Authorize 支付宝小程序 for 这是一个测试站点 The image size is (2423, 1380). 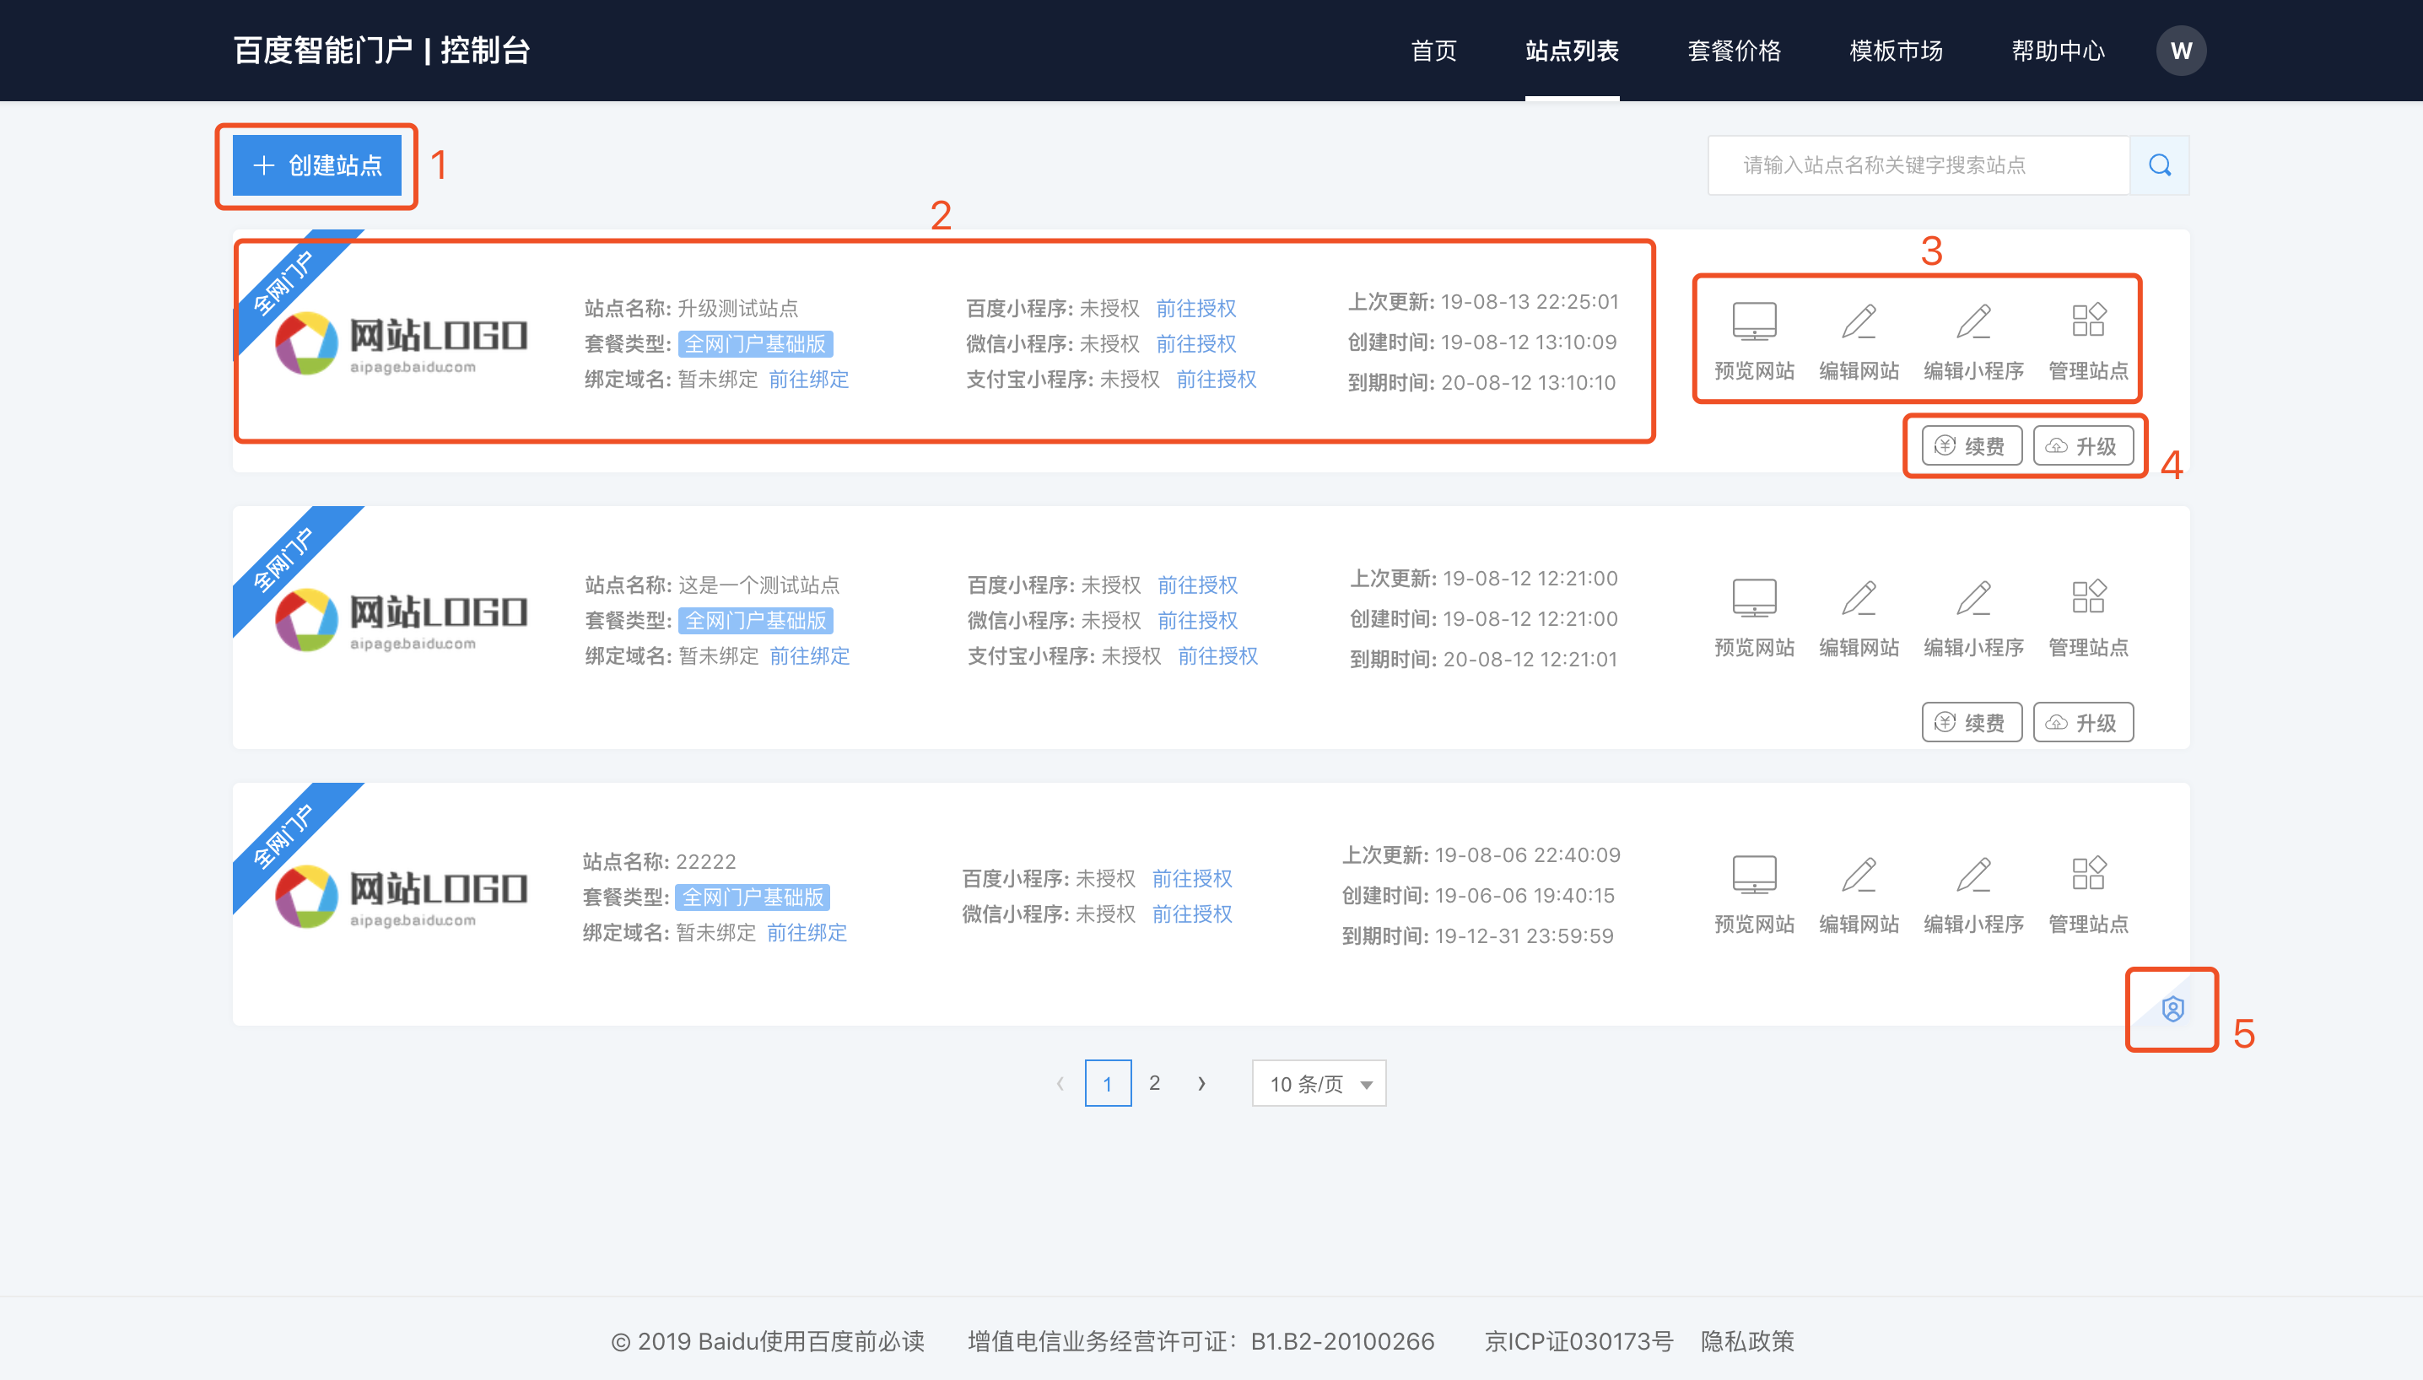click(x=1217, y=657)
